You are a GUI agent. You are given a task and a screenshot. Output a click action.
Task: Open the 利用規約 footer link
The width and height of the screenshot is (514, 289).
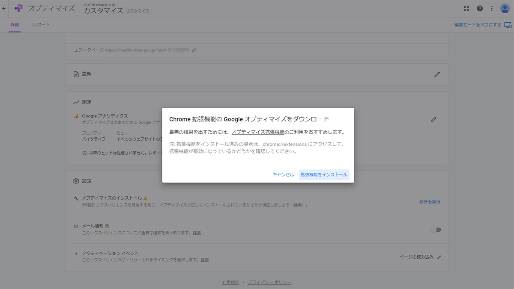click(231, 283)
